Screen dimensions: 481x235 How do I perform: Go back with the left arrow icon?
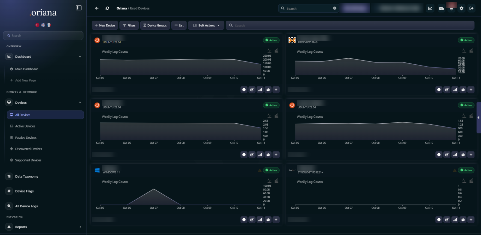click(x=97, y=8)
